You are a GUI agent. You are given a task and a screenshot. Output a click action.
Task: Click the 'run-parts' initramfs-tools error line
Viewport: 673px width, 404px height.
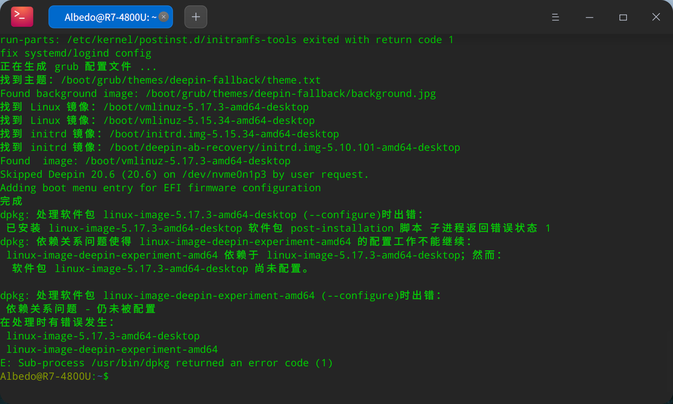tap(227, 40)
